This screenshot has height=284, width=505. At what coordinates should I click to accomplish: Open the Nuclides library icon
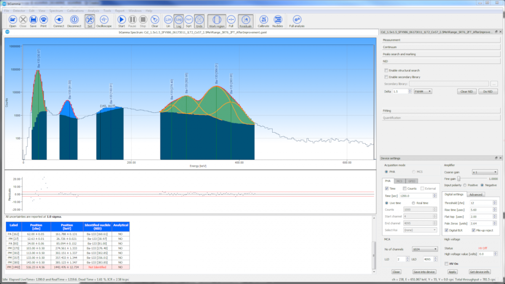(278, 20)
